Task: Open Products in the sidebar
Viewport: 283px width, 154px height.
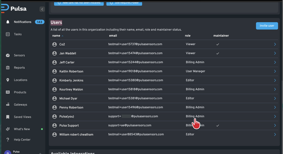Action: (20, 92)
